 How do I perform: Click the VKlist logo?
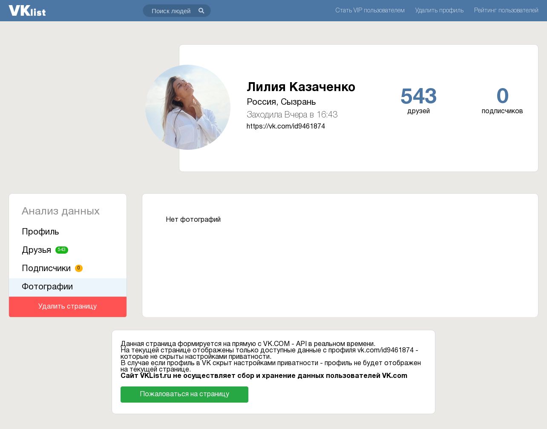pos(27,11)
